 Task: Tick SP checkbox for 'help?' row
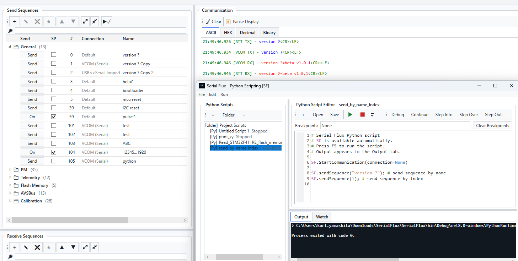[54, 81]
